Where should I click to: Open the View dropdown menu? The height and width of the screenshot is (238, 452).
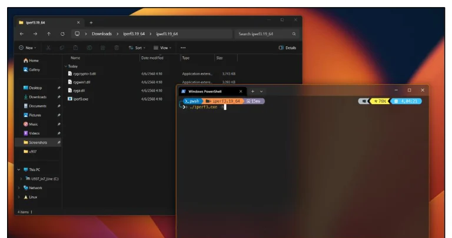[162, 48]
